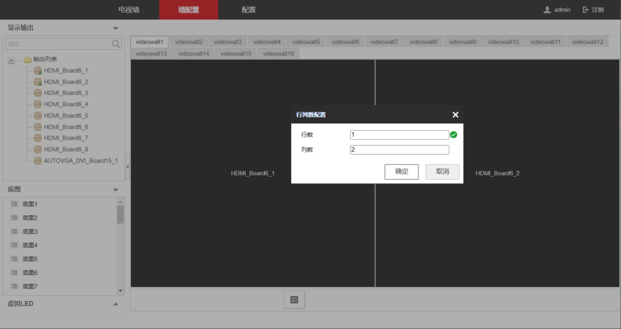Click the 底图1 background image icon
This screenshot has height=329, width=621.
pos(14,204)
